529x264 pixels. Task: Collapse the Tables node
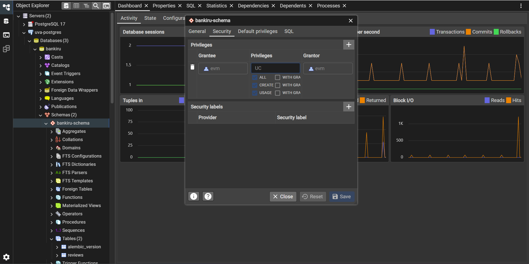52,239
